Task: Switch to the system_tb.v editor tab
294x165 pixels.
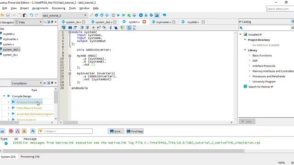Action: 73,22
